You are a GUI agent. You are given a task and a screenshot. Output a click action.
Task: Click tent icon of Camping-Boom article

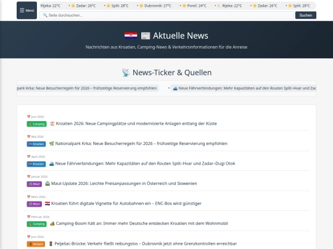(52, 224)
